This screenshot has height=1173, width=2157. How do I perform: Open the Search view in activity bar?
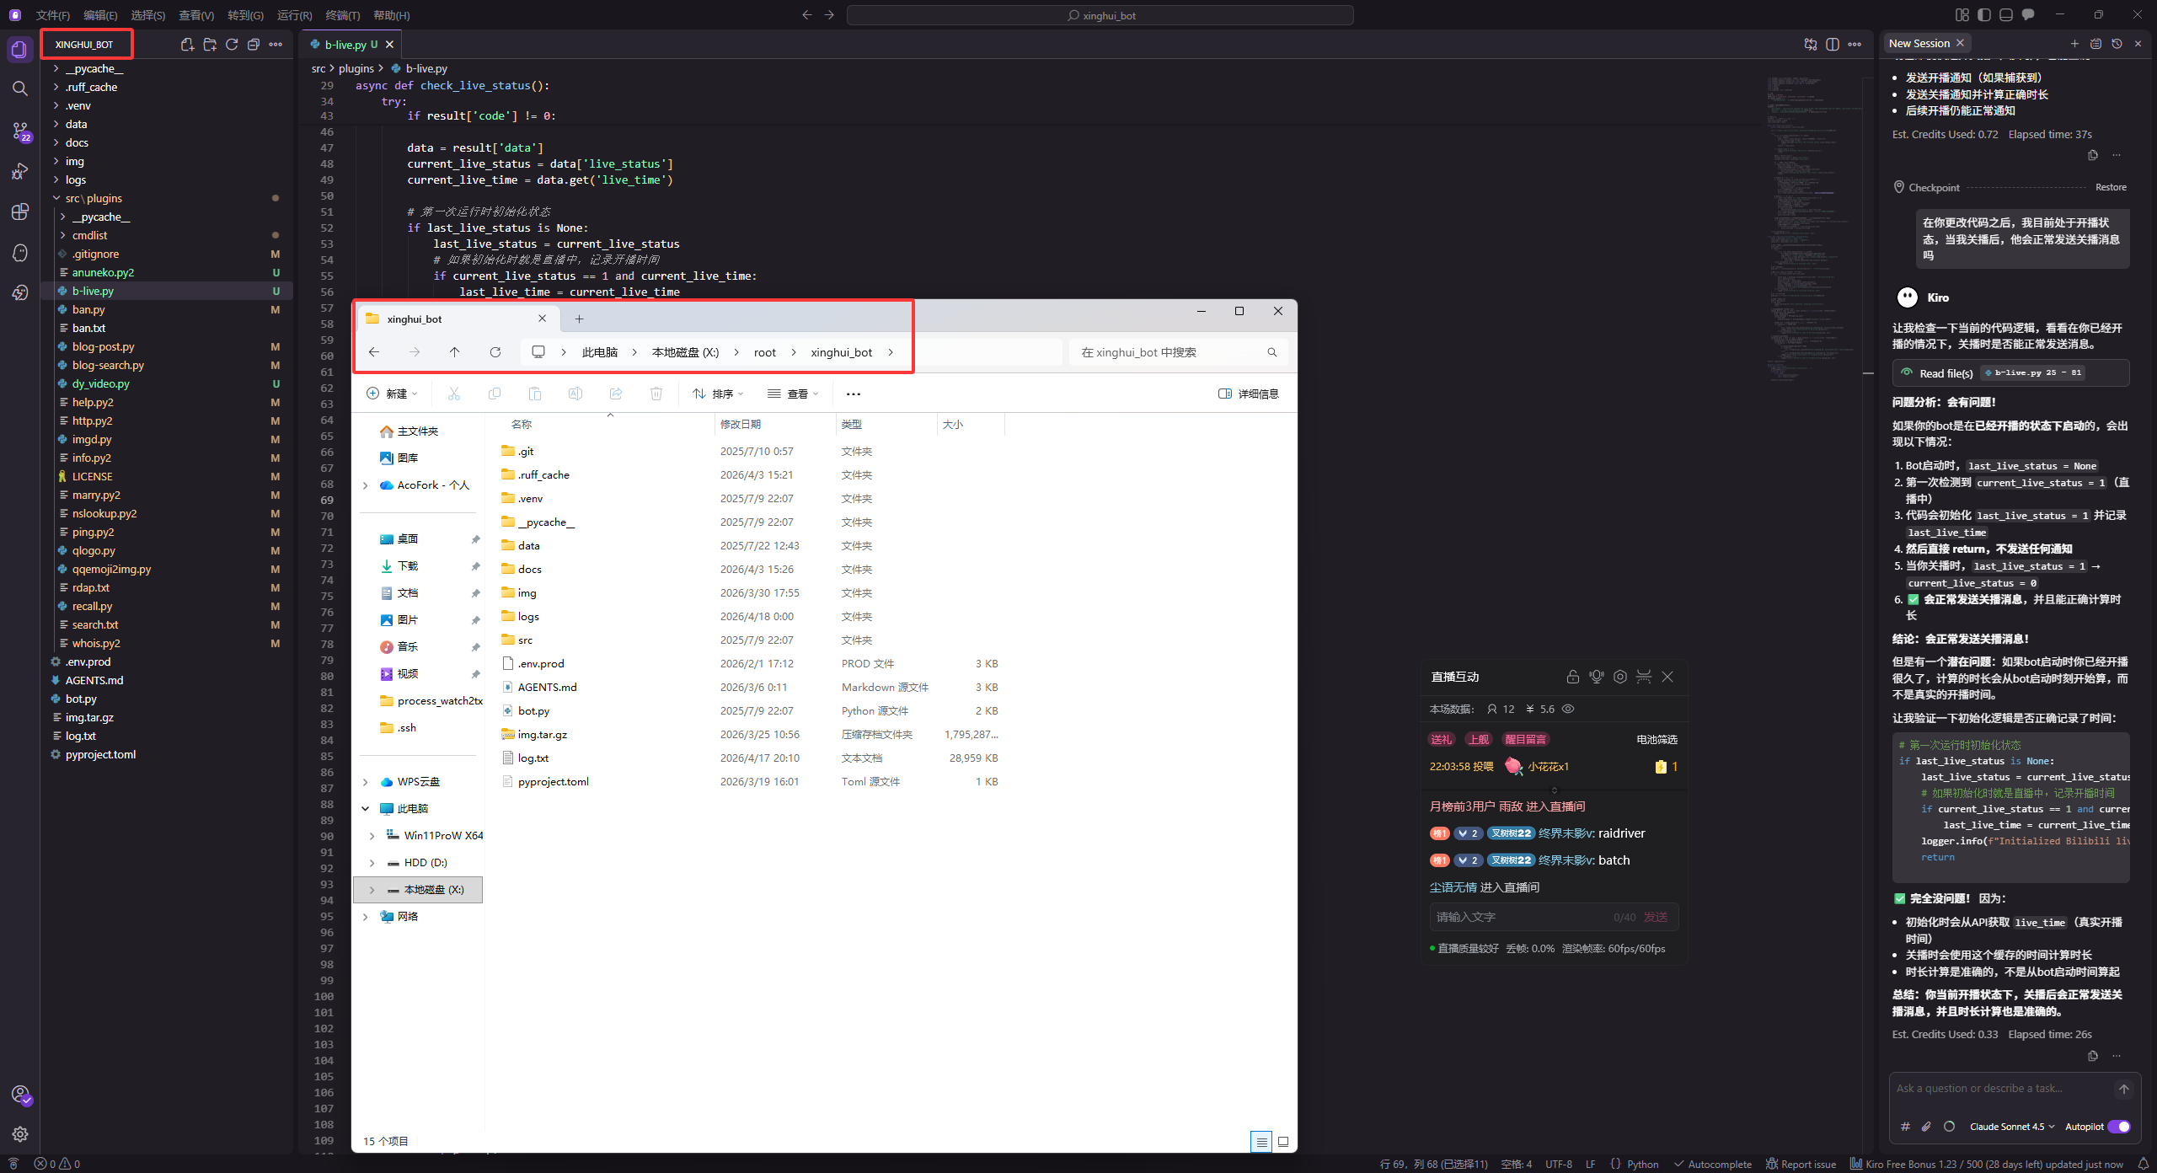(x=20, y=88)
